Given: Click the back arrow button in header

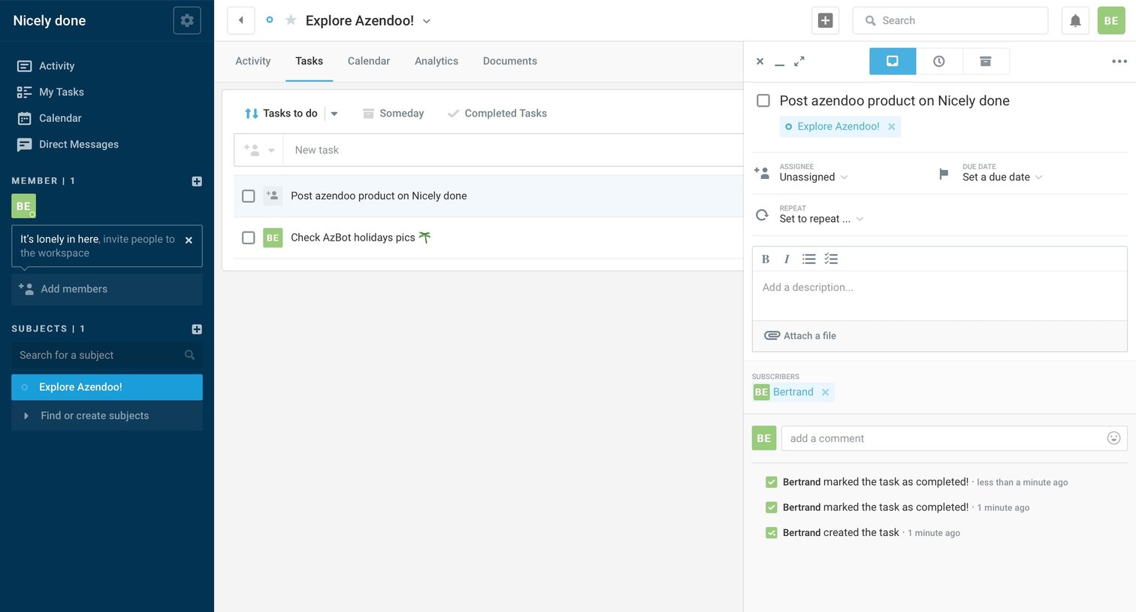Looking at the screenshot, I should pyautogui.click(x=240, y=20).
